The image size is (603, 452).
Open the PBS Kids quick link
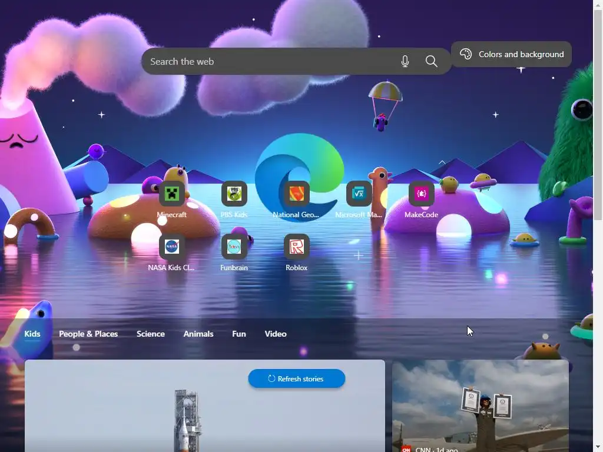[x=234, y=194]
